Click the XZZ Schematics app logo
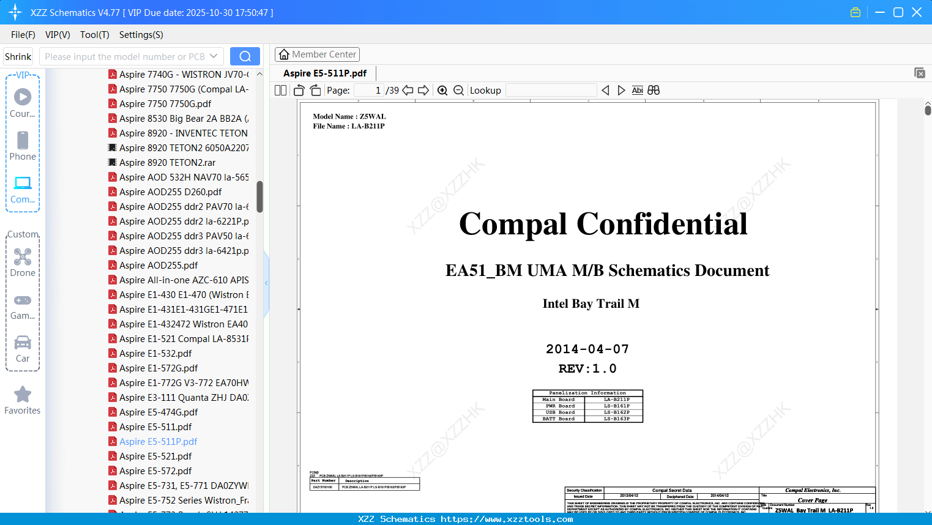 pos(15,12)
